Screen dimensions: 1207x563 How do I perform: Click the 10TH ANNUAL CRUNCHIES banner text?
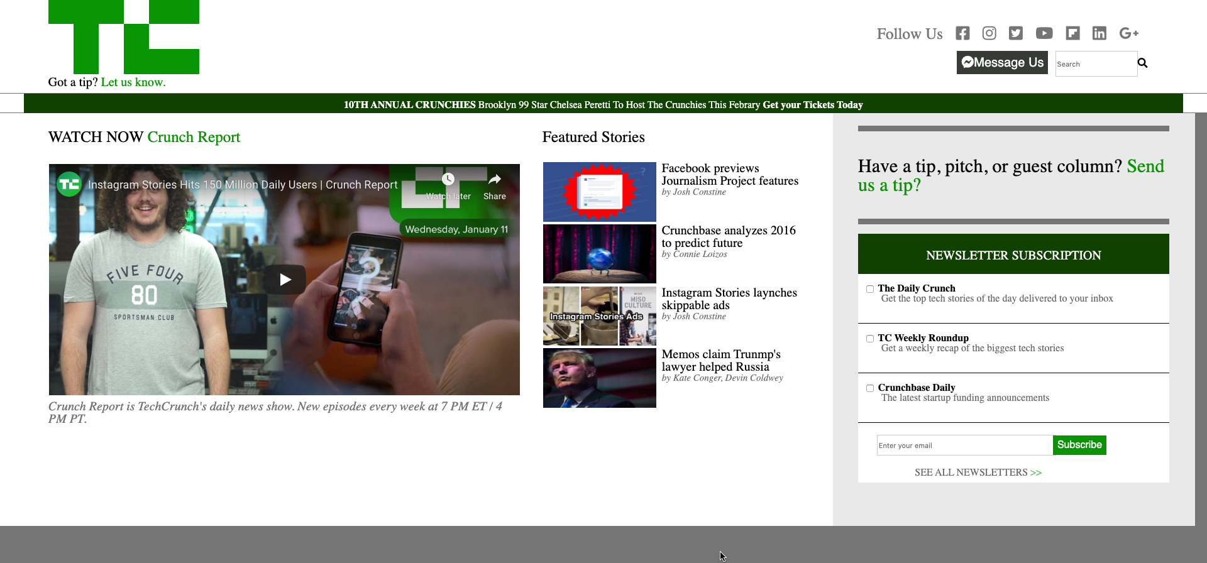pyautogui.click(x=409, y=105)
